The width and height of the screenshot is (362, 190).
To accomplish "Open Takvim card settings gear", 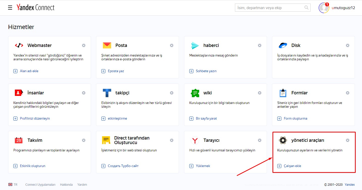I will click(x=84, y=140).
